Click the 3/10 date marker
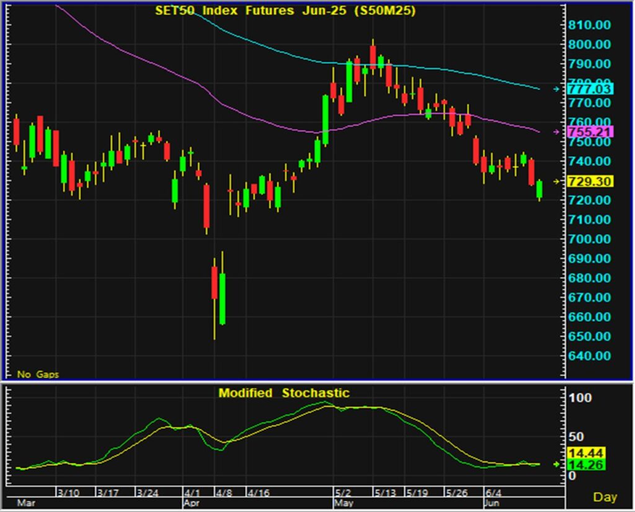 click(x=68, y=493)
